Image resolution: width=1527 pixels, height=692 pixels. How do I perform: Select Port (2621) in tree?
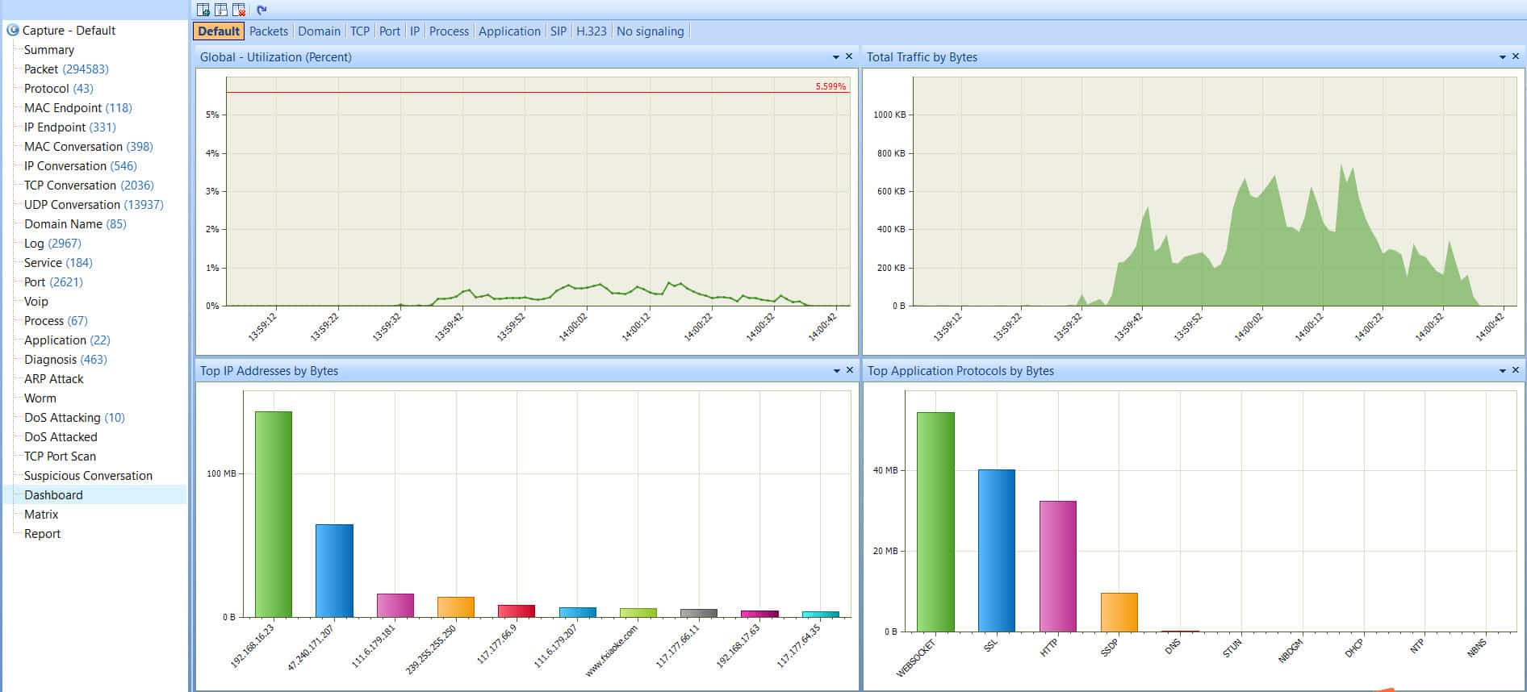(x=53, y=282)
